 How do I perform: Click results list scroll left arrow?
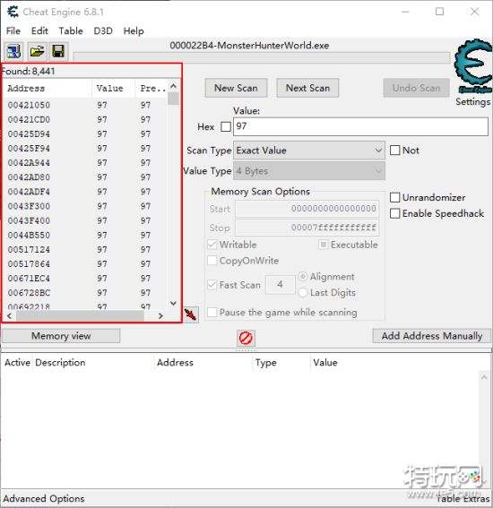tap(9, 315)
